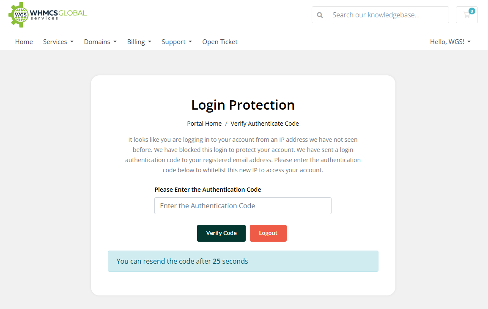The height and width of the screenshot is (309, 488).
Task: Expand the Services dropdown menu
Action: 58,42
